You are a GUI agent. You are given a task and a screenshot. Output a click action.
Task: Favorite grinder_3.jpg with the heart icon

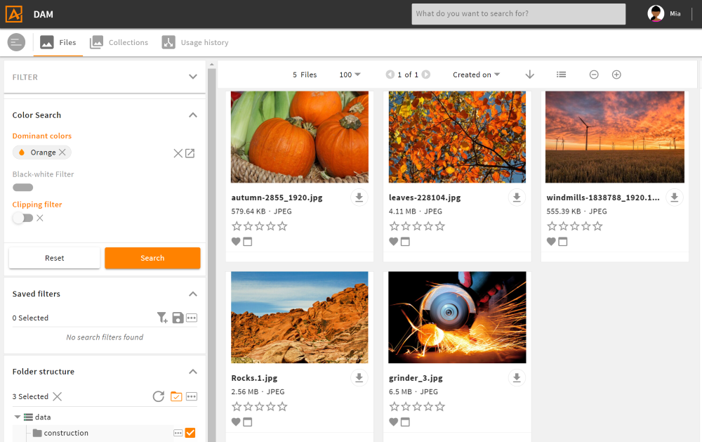(x=394, y=422)
